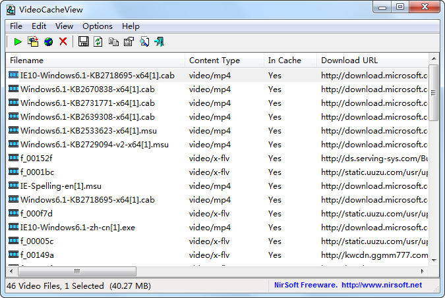Save selected items floppy disk icon
The height and width of the screenshot is (298, 445).
[83, 41]
